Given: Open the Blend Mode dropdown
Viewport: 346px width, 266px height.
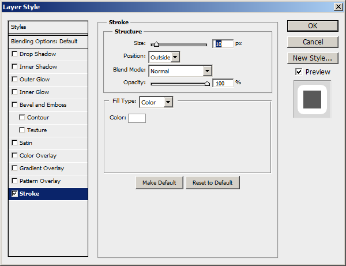Looking at the screenshot, I should (x=180, y=71).
